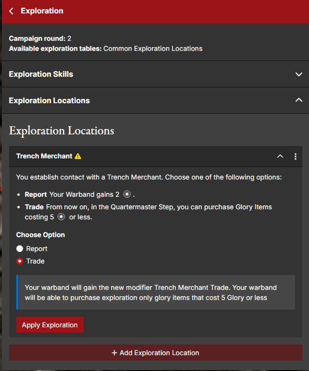Click the Exploration Locations section header
Image resolution: width=309 pixels, height=371 pixels.
(x=49, y=100)
